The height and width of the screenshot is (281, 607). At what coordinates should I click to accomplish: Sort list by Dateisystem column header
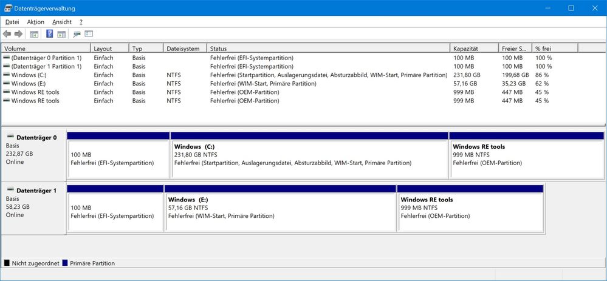tap(183, 48)
